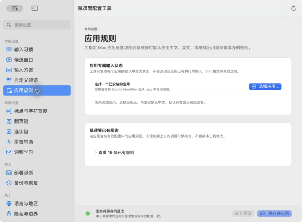Click the 尚未添加应用 placeholder message
This screenshot has height=222, width=302.
150,102
